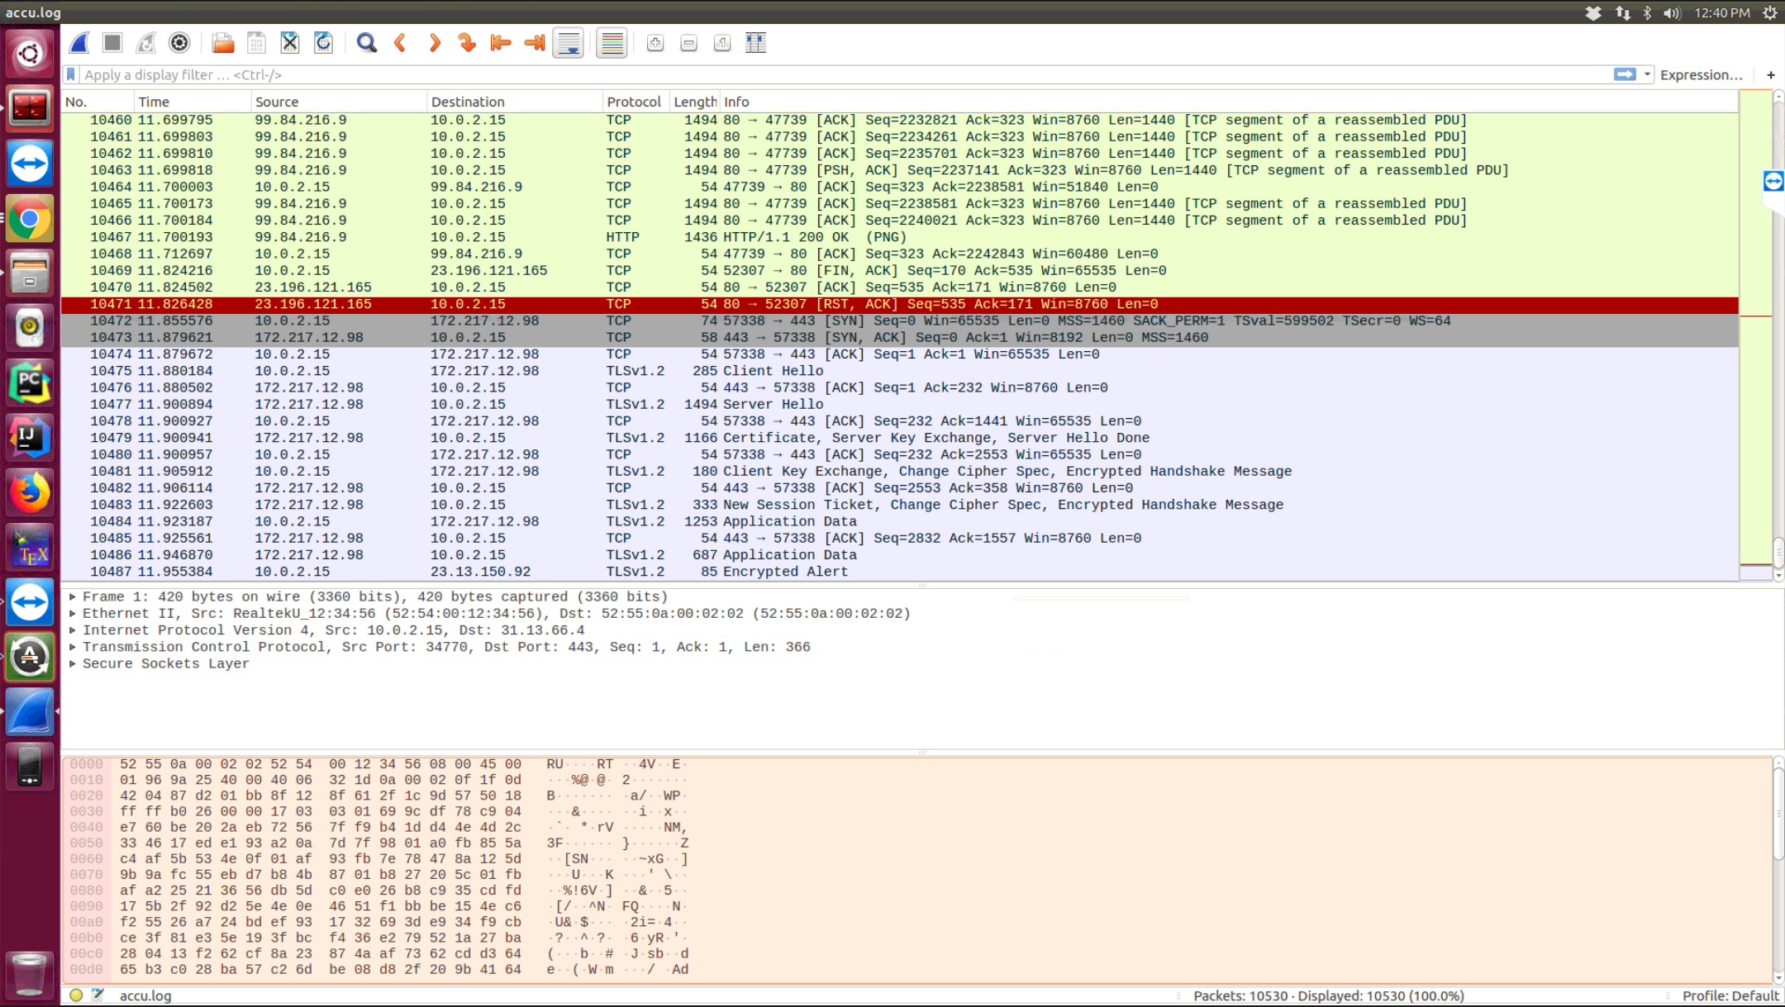Stop the running packet capture
The image size is (1785, 1007).
[112, 42]
